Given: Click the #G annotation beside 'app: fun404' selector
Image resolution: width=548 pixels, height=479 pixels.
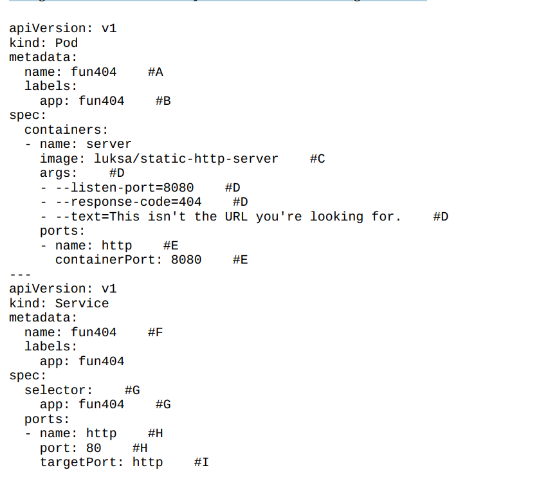Looking at the screenshot, I should [x=163, y=404].
